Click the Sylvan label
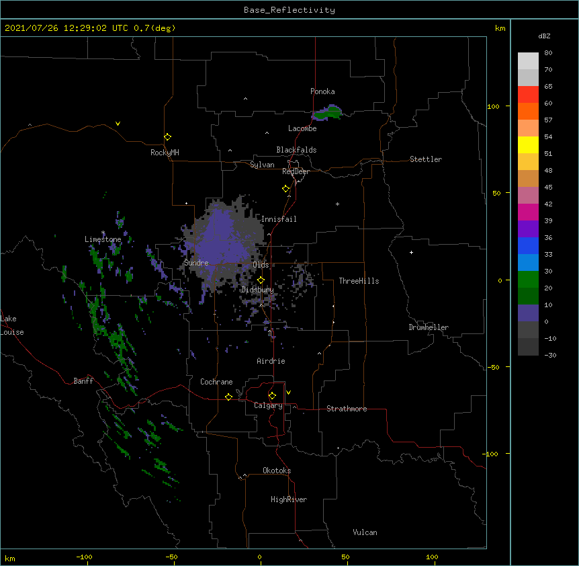Image resolution: width=579 pixels, height=566 pixels. coord(262,165)
